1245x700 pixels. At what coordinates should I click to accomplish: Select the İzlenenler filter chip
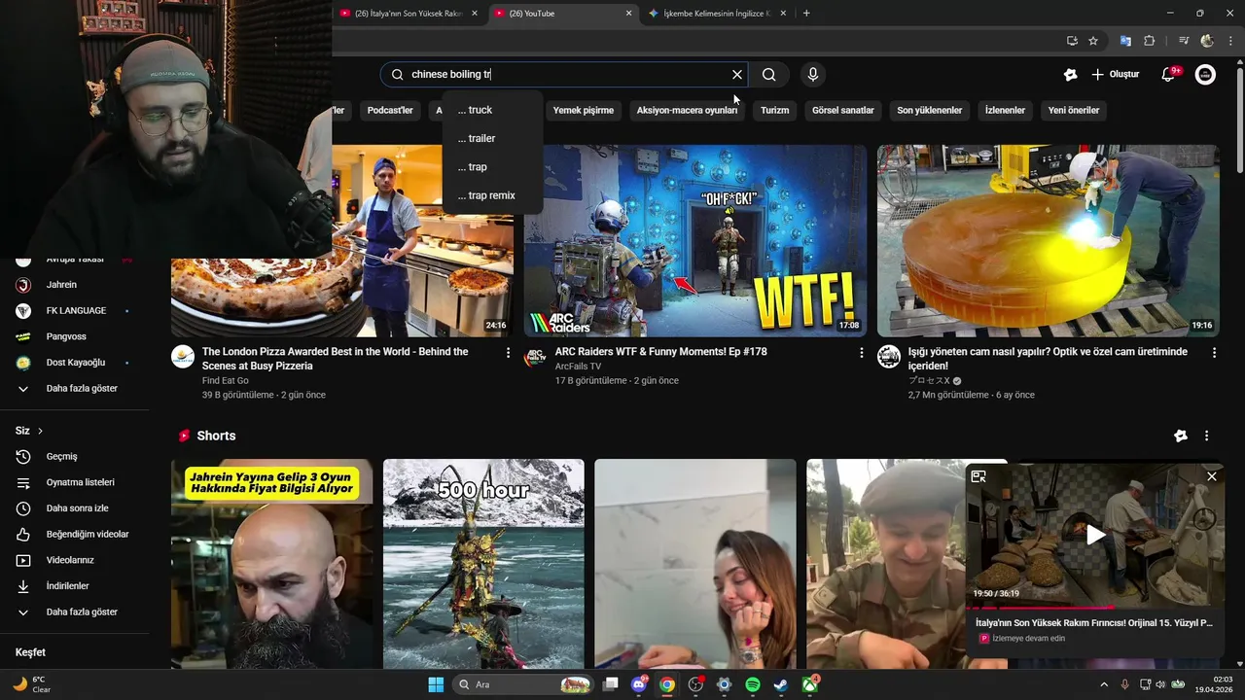1005,110
